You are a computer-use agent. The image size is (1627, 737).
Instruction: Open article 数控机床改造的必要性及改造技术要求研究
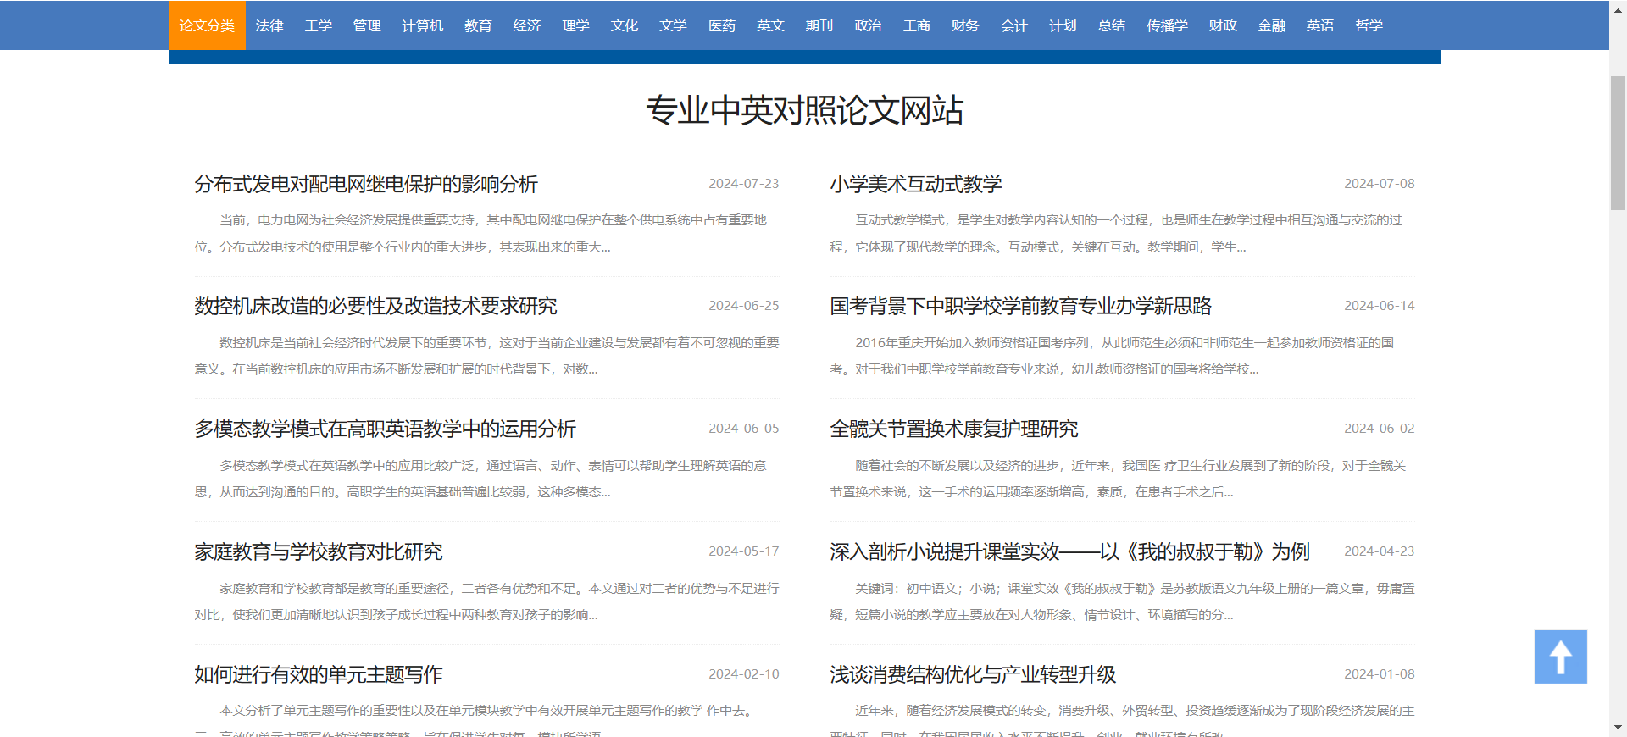[x=375, y=306]
